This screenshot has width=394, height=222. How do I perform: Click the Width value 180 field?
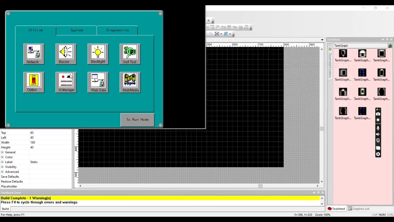click(x=50, y=142)
